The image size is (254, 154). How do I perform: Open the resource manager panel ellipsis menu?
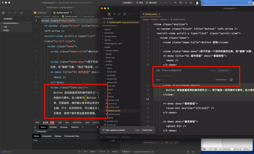28,19
